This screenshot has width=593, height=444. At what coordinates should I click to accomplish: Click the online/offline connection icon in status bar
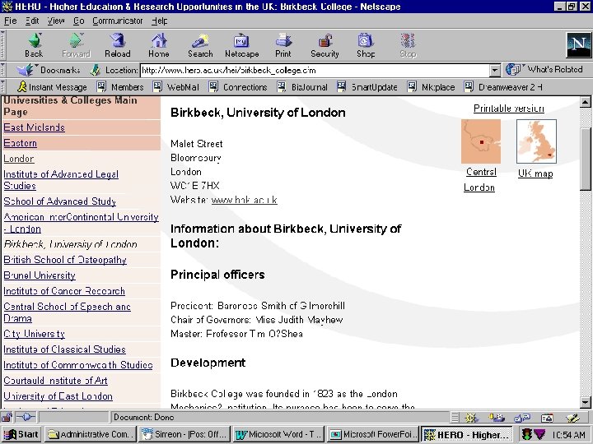[x=26, y=417]
